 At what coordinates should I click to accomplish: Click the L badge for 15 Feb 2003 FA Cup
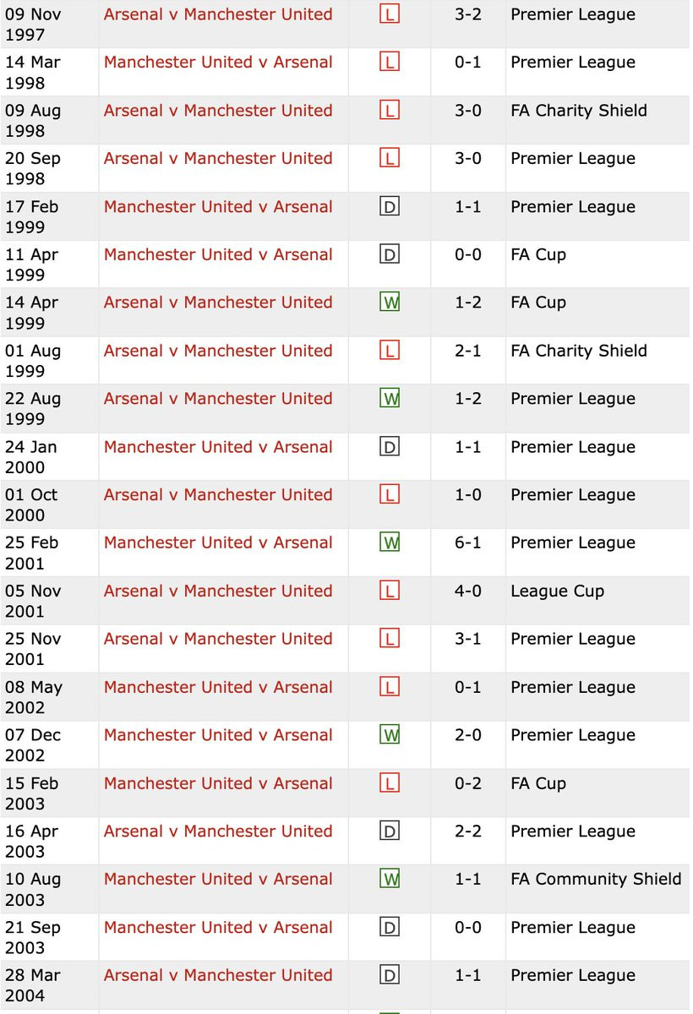pyautogui.click(x=389, y=783)
